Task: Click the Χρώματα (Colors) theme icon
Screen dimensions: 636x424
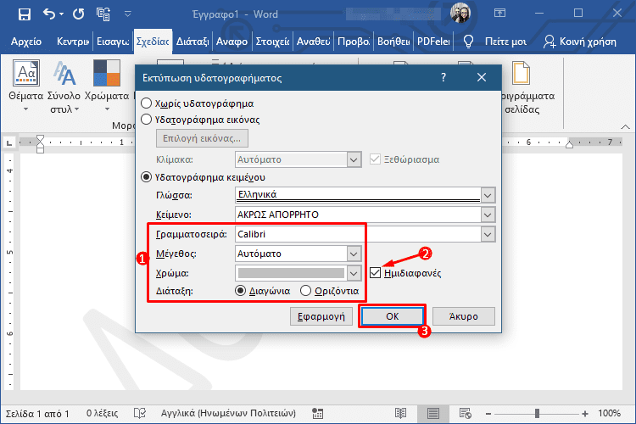Action: (x=107, y=75)
